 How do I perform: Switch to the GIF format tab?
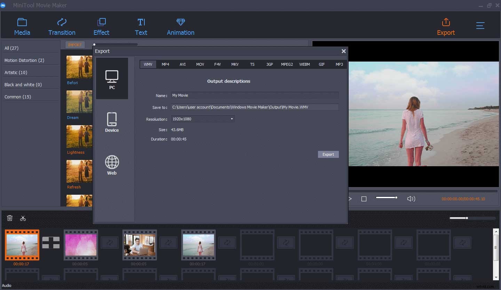click(x=321, y=64)
